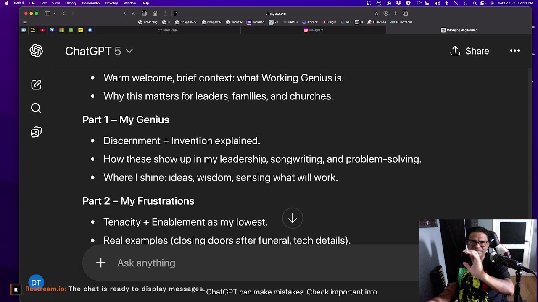538x302 pixels.
Task: Decrease text size with the small A
Action: pyautogui.click(x=124, y=13)
